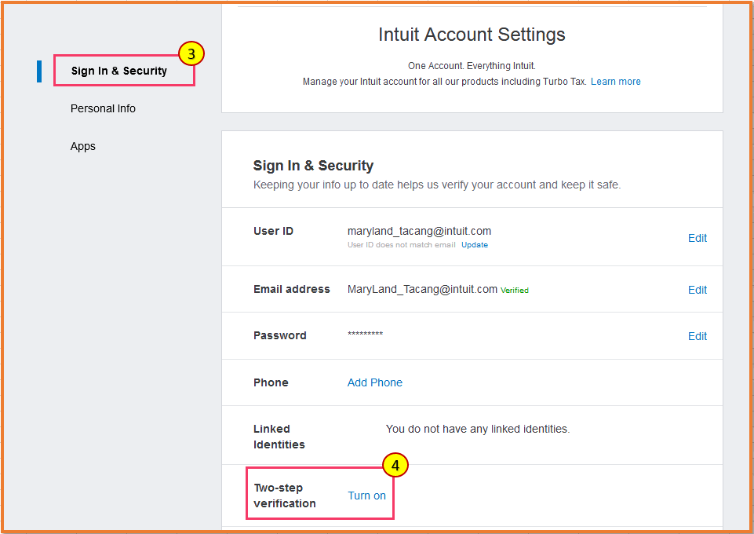Click the numbered callout badge 3

pos(191,53)
